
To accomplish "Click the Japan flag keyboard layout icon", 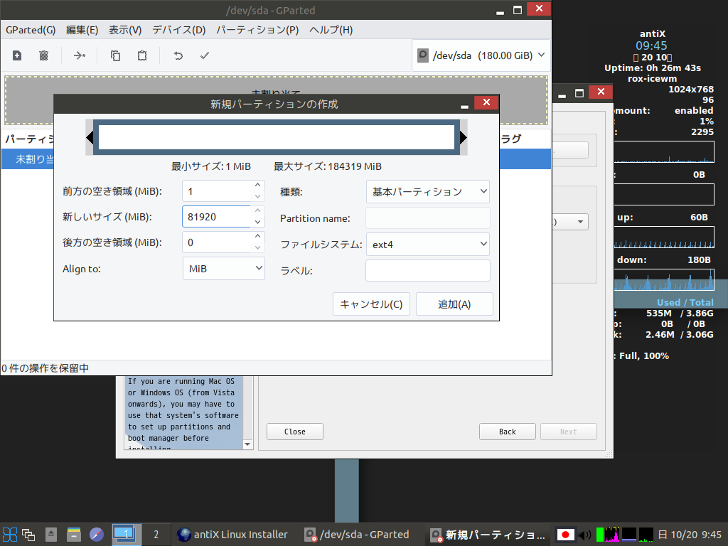I will 565,535.
